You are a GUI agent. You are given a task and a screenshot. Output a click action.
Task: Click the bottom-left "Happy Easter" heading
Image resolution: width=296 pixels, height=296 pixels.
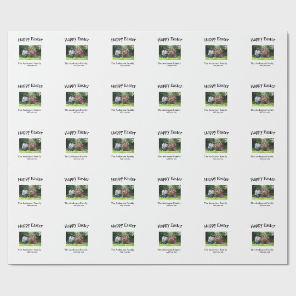30,226
